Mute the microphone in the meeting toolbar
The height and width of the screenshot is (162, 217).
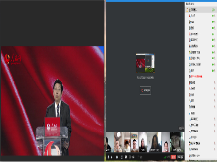click(x=108, y=157)
